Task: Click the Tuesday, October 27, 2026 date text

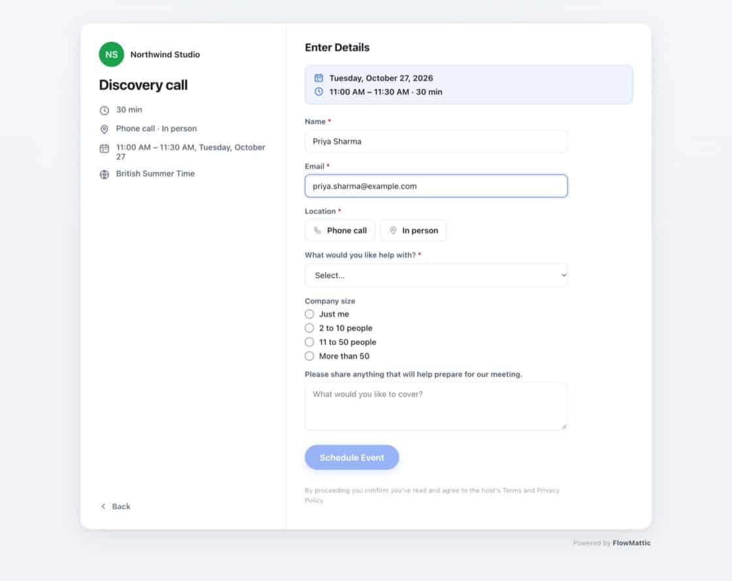Action: click(381, 78)
